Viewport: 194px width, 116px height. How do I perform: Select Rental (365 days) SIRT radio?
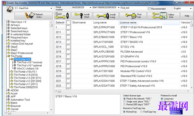(x=124, y=105)
